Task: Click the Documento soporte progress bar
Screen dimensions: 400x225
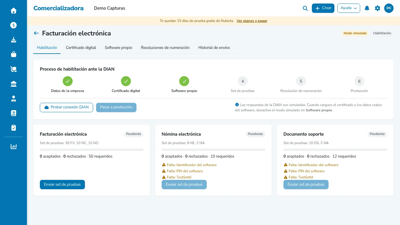Action: coord(335,150)
